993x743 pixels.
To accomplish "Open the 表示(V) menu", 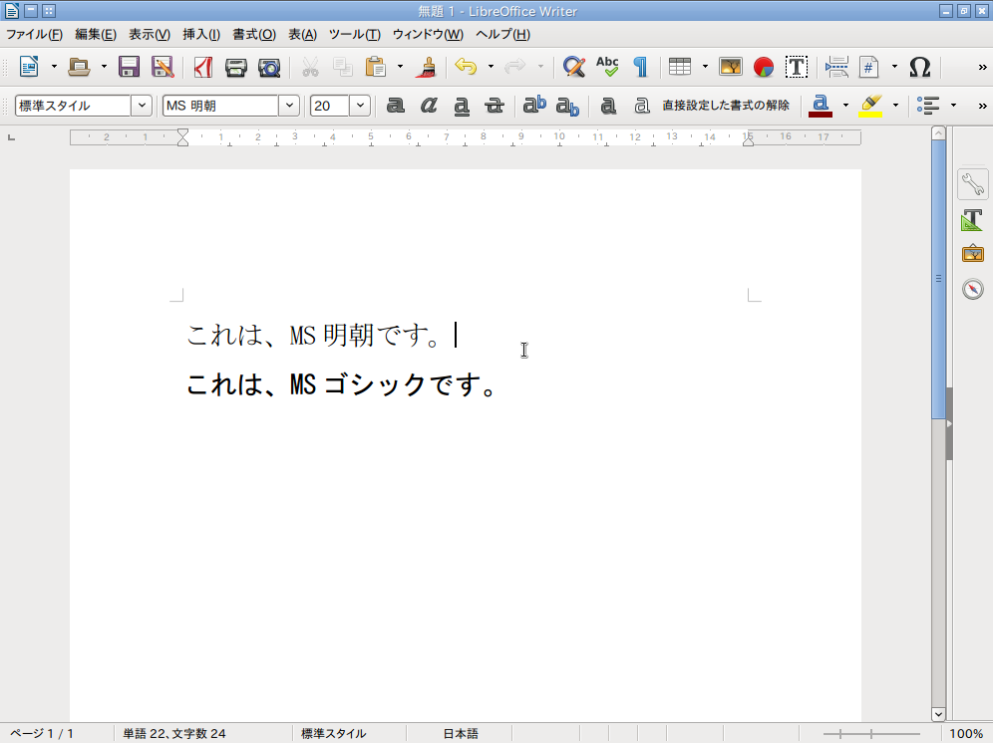I will pyautogui.click(x=150, y=34).
